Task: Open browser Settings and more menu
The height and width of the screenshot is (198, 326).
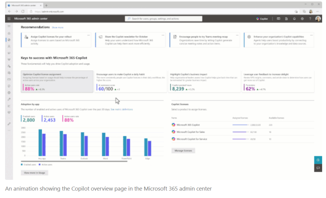Action: point(317,12)
